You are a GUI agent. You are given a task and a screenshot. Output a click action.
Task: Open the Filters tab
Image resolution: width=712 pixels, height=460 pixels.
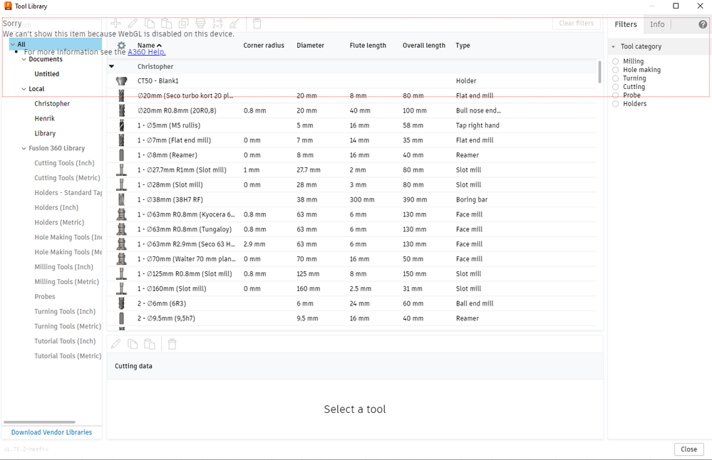[x=626, y=24]
